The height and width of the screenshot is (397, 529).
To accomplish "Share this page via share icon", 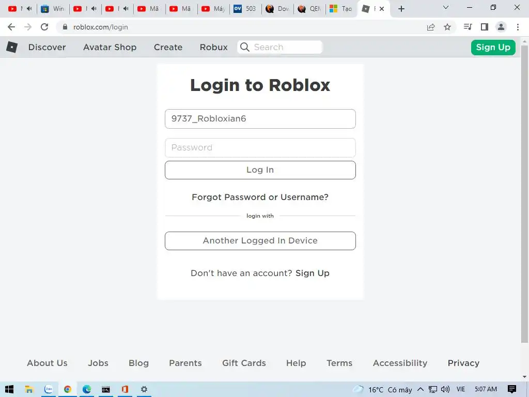I will tap(431, 27).
